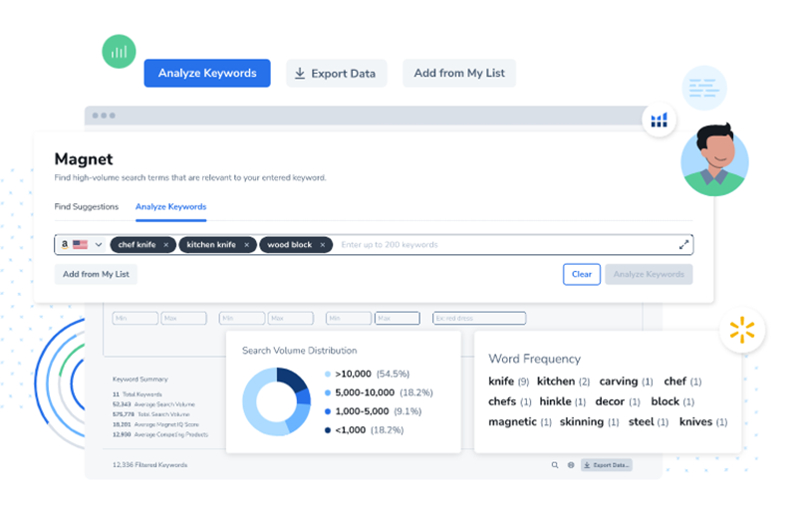This screenshot has width=806, height=518.
Task: Click the search magnifier icon at bottom
Action: click(x=555, y=465)
